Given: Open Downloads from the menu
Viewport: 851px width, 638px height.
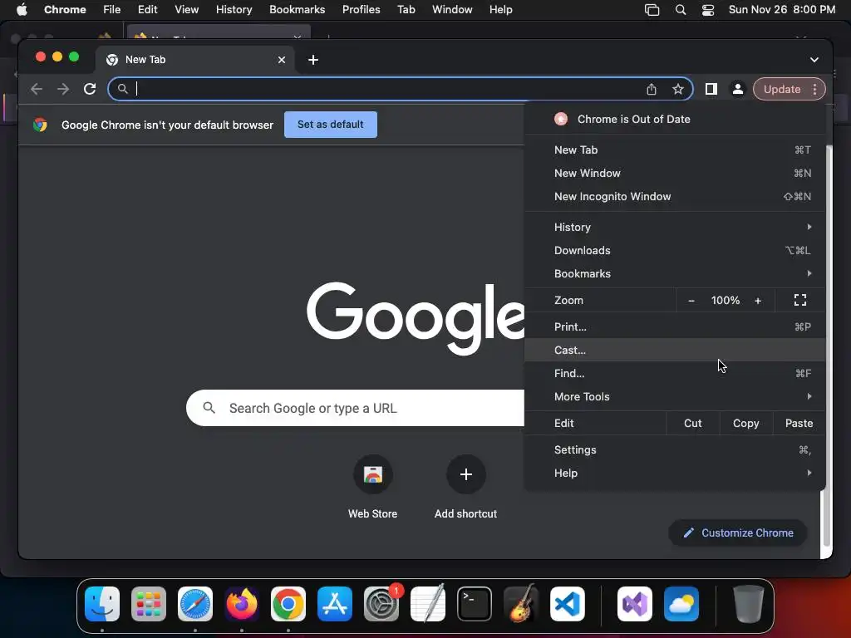Looking at the screenshot, I should click(675, 251).
